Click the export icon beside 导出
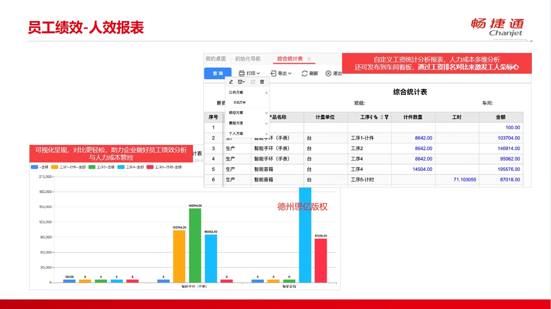The height and width of the screenshot is (309, 551). point(273,73)
